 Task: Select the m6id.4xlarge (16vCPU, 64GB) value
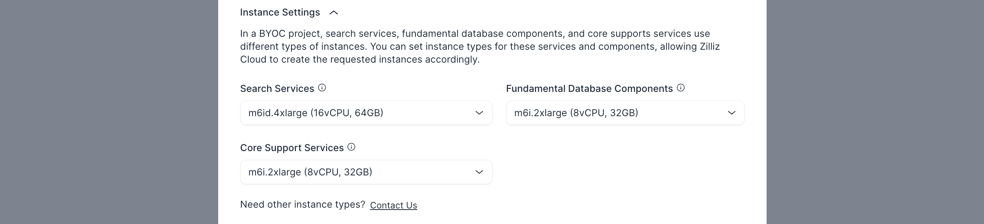tap(316, 113)
